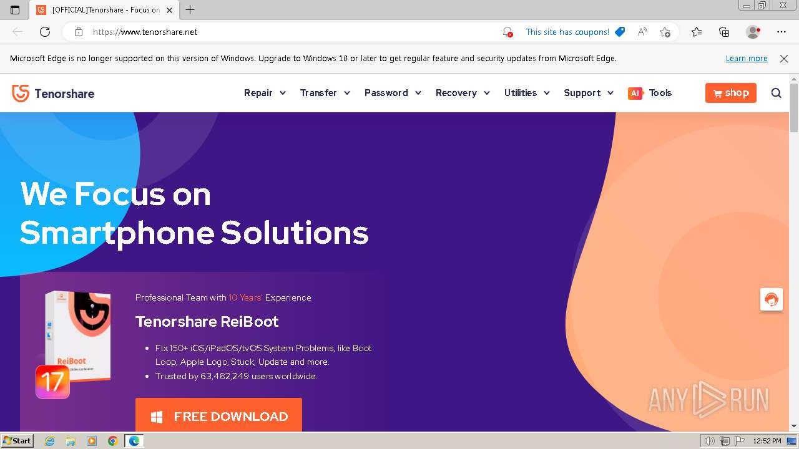This screenshot has height=449, width=799.
Task: Expand the Password dropdown menu
Action: [393, 93]
